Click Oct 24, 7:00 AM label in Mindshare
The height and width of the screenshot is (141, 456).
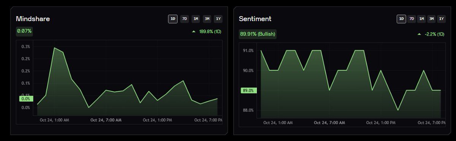pyautogui.click(x=106, y=120)
